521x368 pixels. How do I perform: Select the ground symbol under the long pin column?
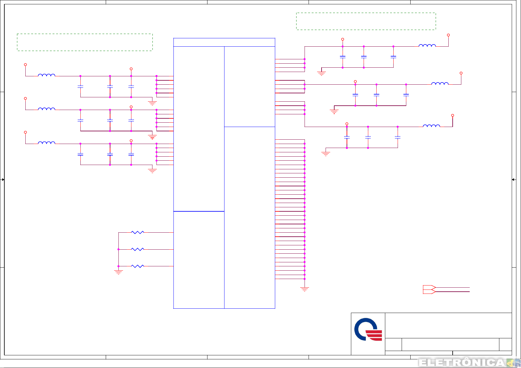click(305, 289)
